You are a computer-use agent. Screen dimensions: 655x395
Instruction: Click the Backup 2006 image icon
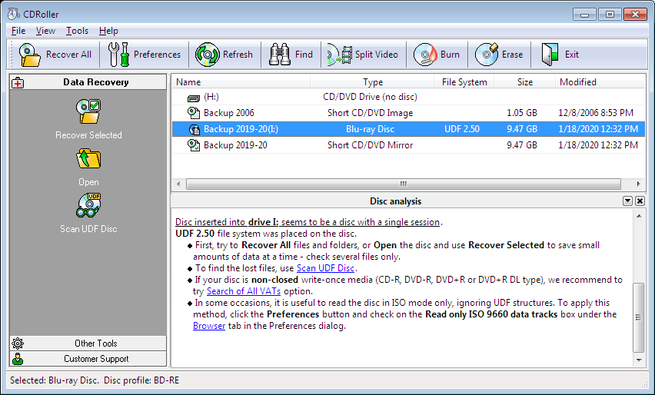pyautogui.click(x=194, y=113)
